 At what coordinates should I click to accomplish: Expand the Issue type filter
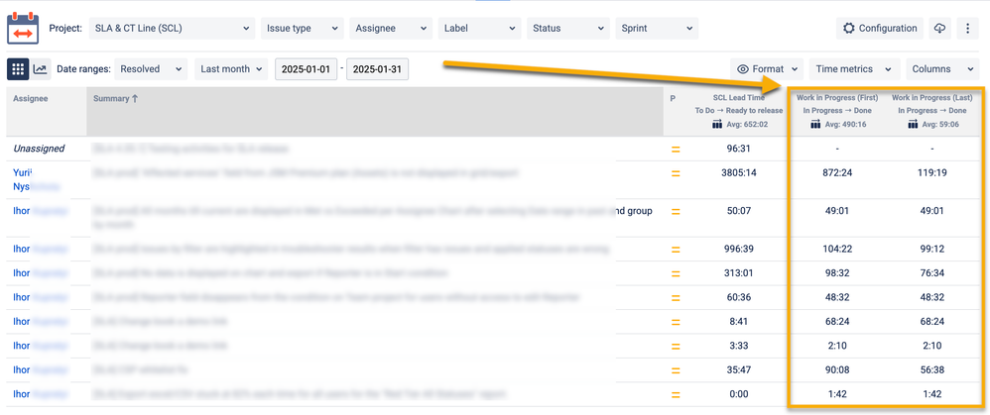303,29
